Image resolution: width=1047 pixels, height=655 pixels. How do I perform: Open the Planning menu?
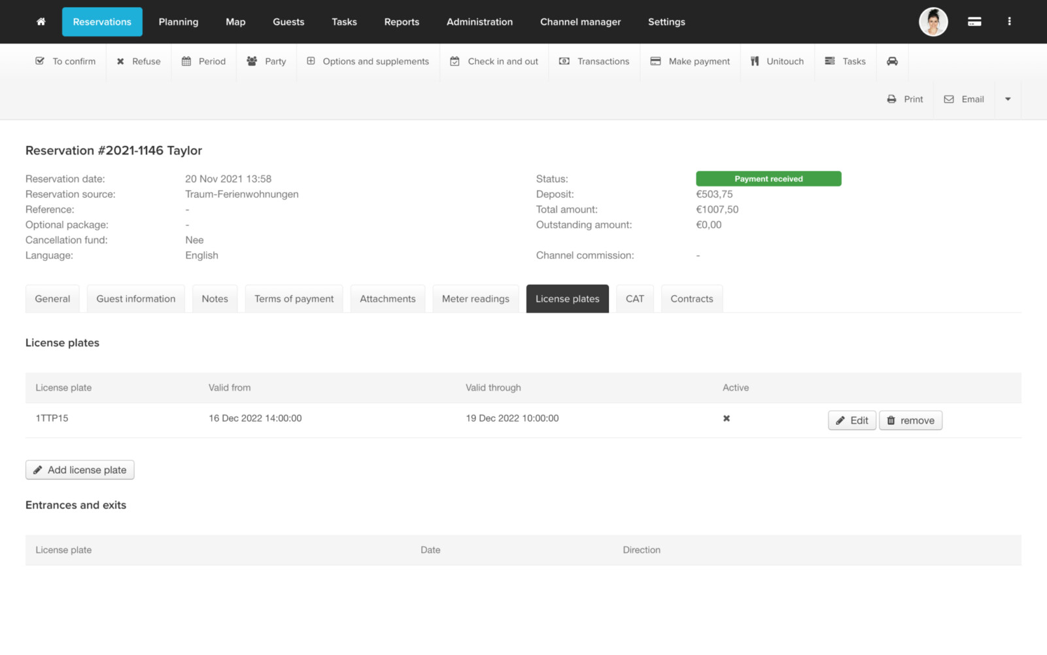point(178,22)
